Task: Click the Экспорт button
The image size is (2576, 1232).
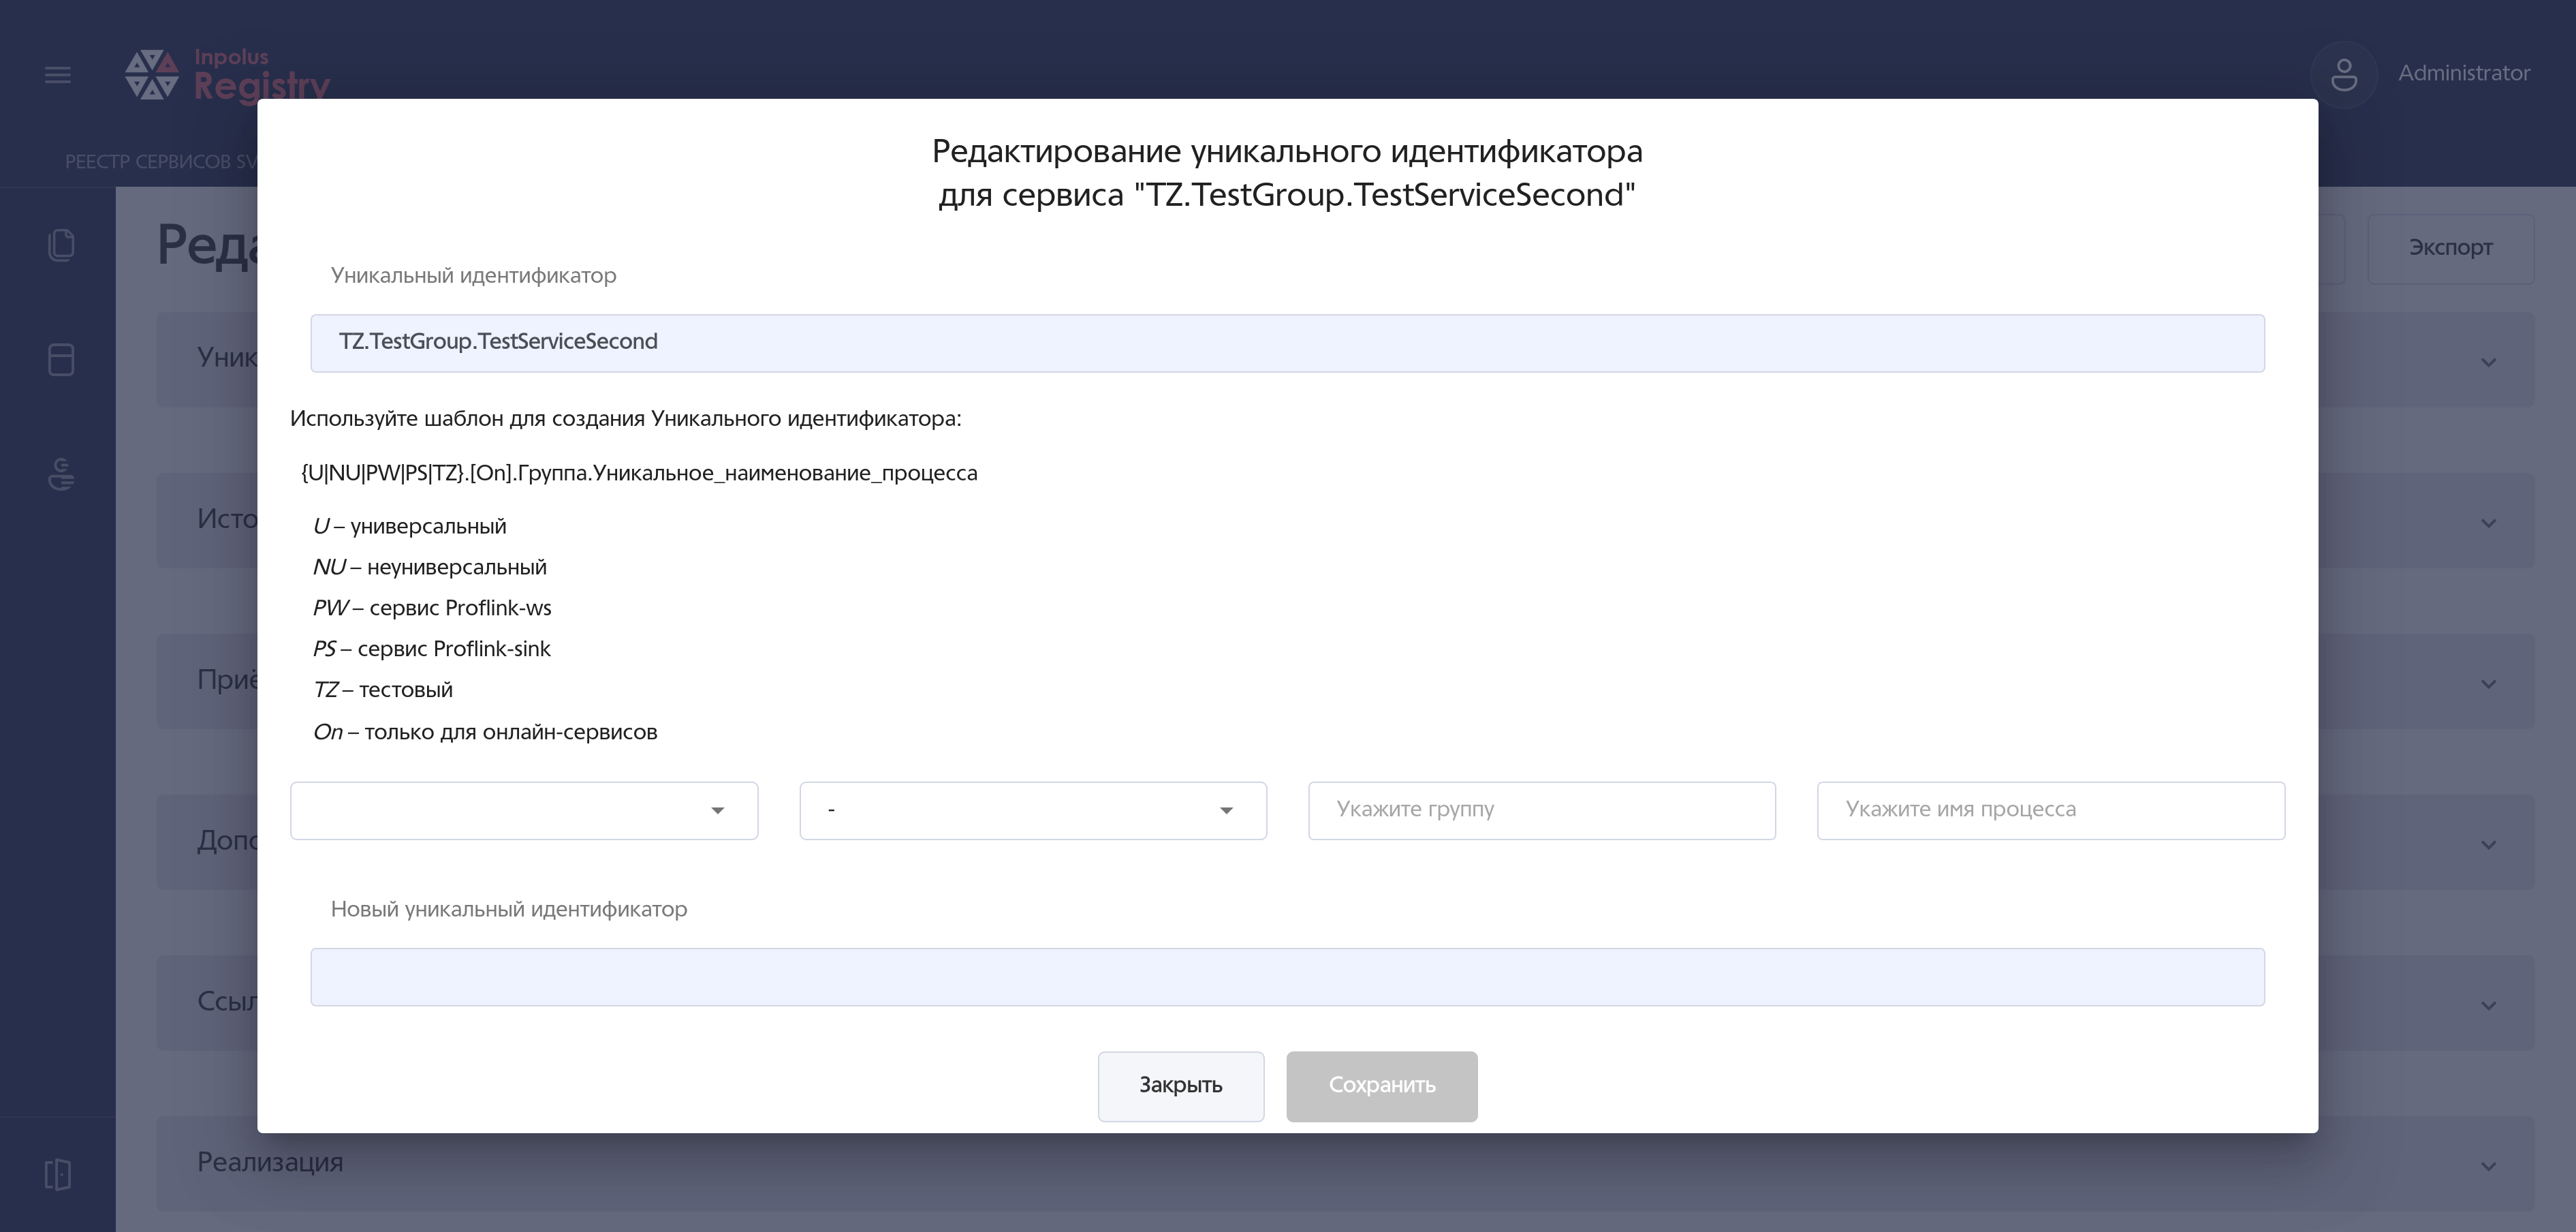Action: (2450, 248)
